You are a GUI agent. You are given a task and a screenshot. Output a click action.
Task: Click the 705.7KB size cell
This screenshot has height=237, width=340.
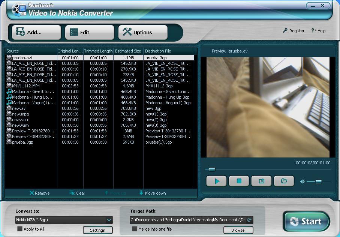pyautogui.click(x=128, y=125)
